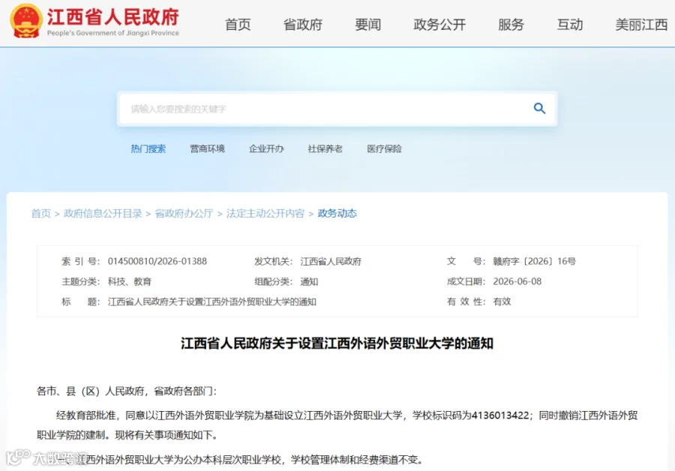The height and width of the screenshot is (471, 675).
Task: Open breadcrumb 政务动态
Action: [x=337, y=214]
